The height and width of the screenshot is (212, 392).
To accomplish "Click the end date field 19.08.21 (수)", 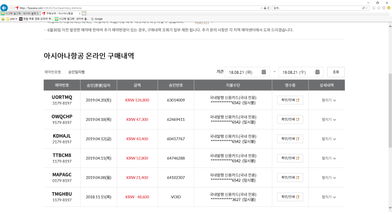I will (x=301, y=72).
